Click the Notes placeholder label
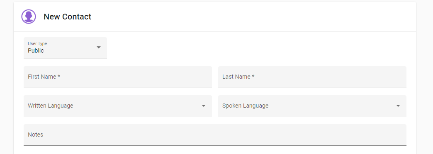 (x=36, y=135)
